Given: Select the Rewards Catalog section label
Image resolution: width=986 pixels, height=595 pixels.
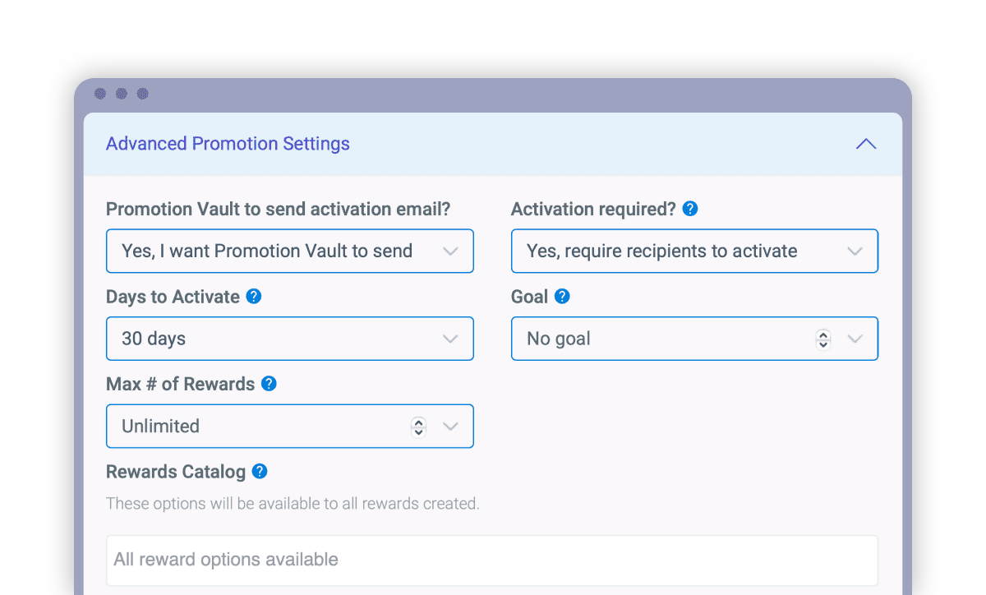Looking at the screenshot, I should click(x=175, y=472).
